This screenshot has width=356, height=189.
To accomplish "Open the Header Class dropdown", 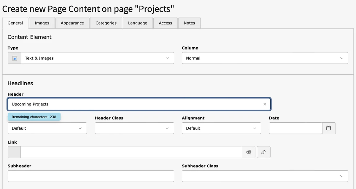I will click(134, 128).
